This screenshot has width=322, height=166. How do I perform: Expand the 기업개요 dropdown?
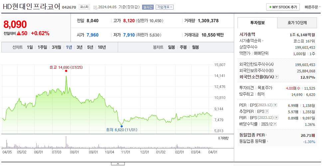(x=164, y=7)
